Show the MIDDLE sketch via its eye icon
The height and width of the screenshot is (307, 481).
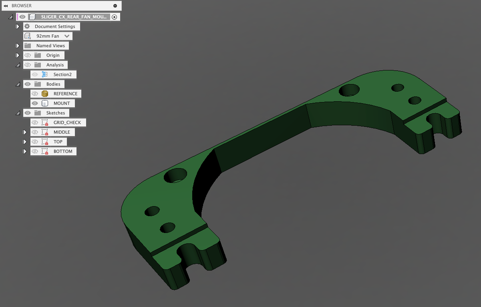coord(35,132)
